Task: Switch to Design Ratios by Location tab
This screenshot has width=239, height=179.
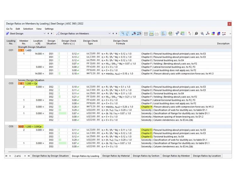Action: click(x=207, y=156)
